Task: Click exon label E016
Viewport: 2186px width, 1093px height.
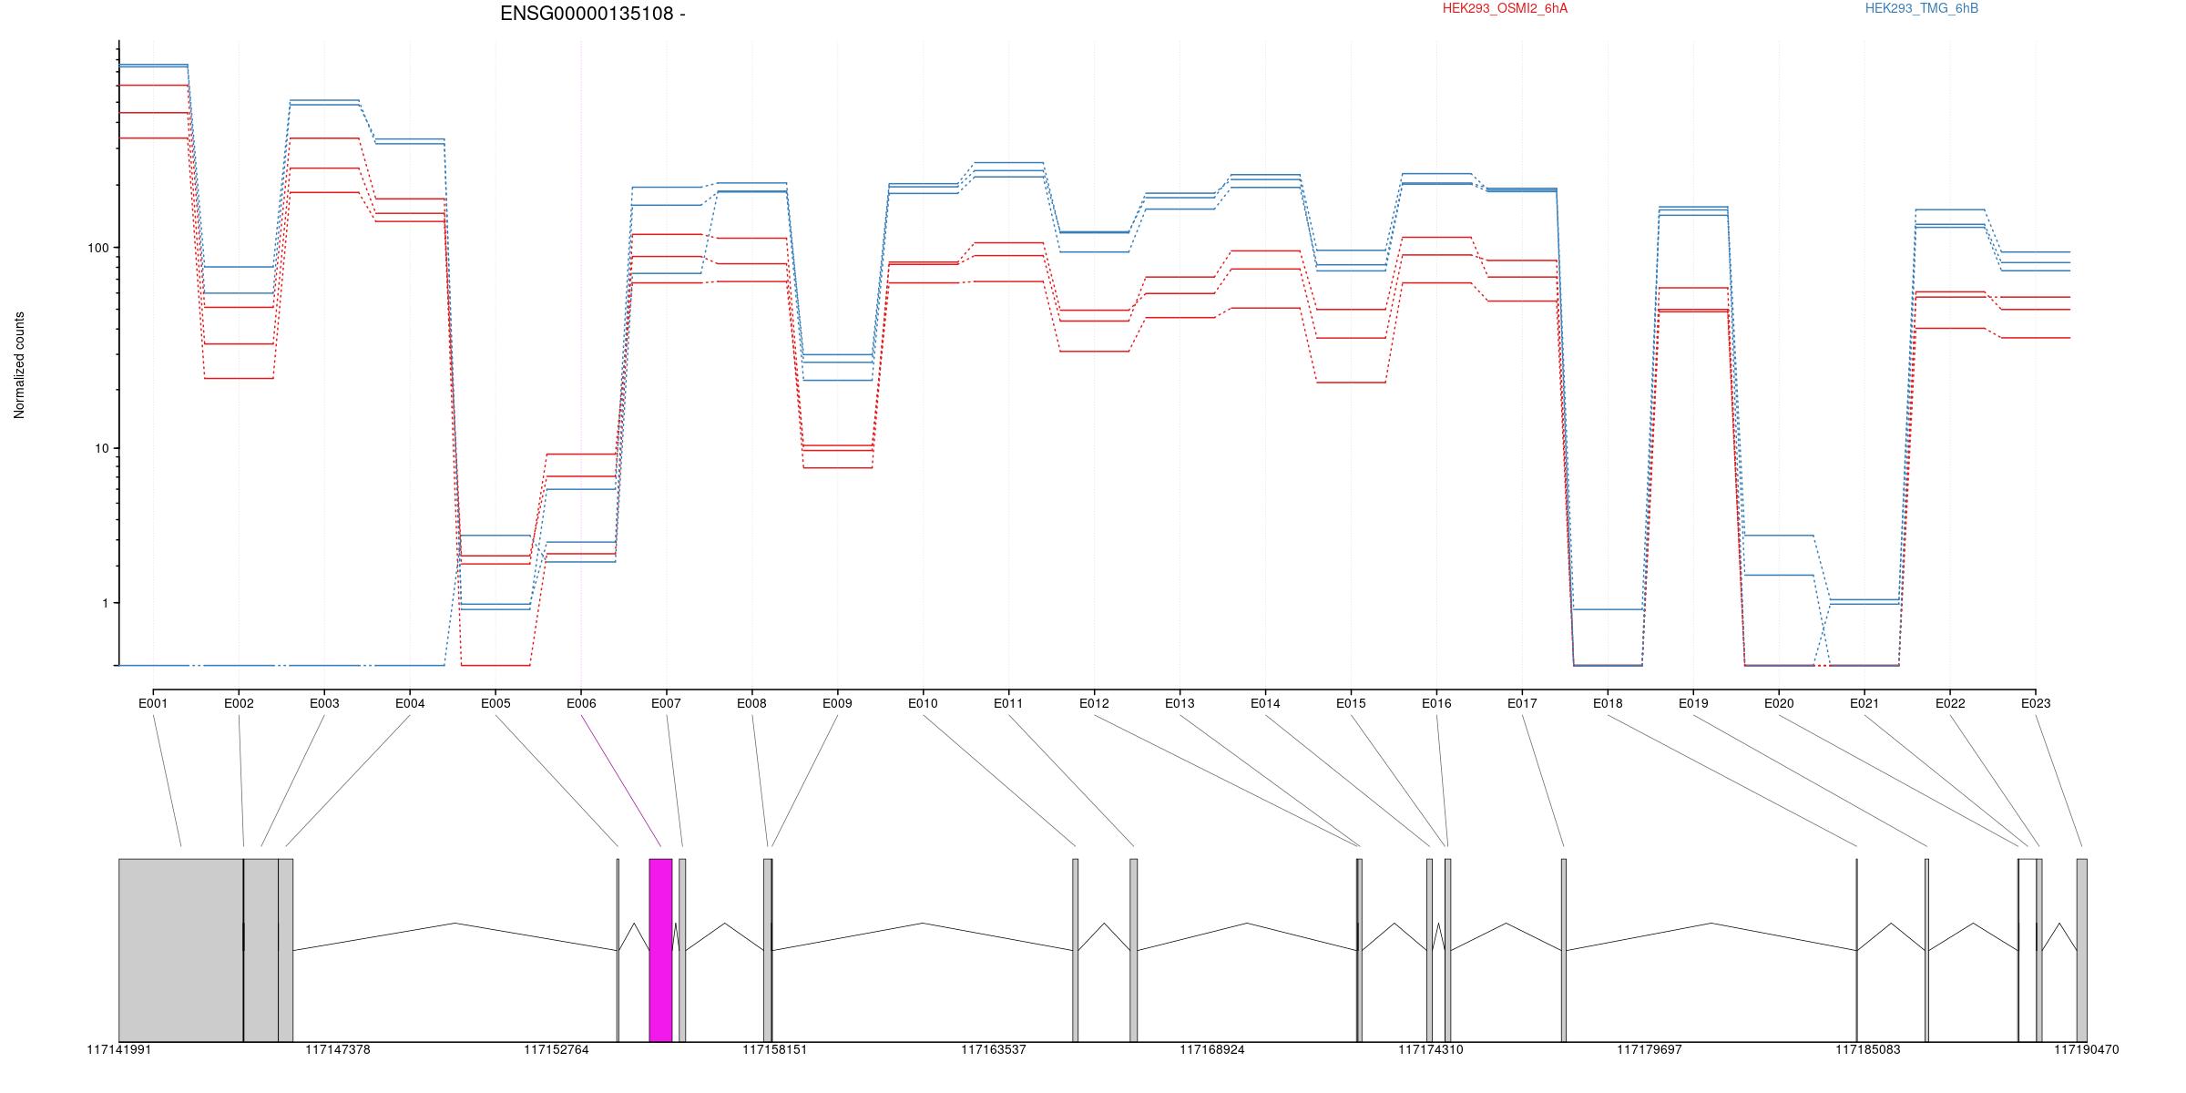Action: 1437,703
